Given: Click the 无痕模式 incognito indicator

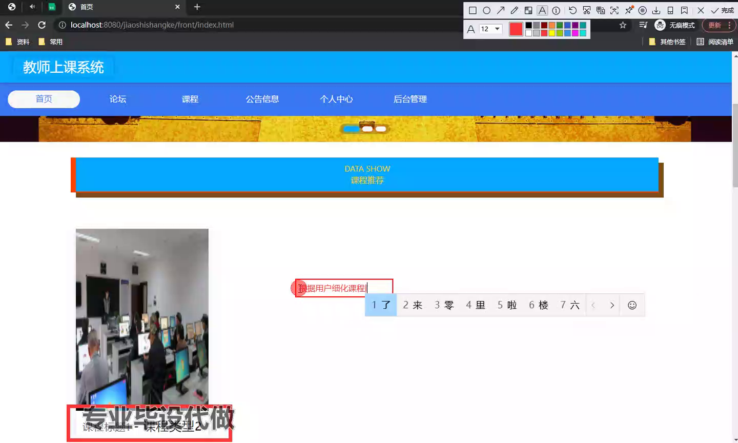Looking at the screenshot, I should (x=674, y=25).
